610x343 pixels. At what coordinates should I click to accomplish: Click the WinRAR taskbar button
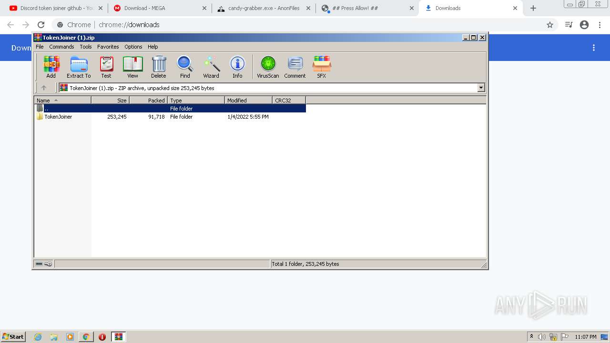pyautogui.click(x=119, y=337)
